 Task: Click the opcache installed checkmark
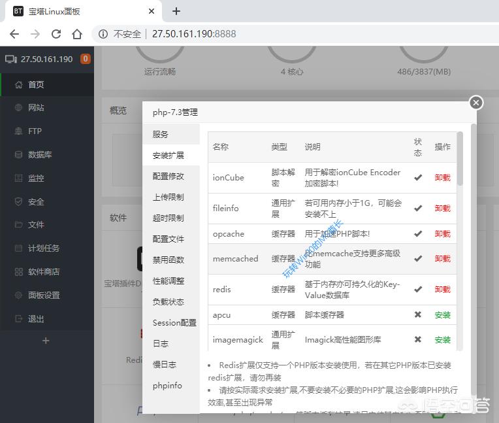[x=418, y=233]
